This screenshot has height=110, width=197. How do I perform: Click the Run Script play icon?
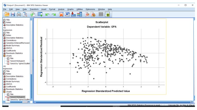tap(93, 15)
